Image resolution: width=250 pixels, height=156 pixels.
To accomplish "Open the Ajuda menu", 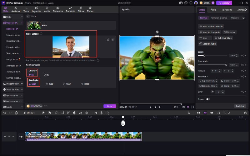I will 51,3.
